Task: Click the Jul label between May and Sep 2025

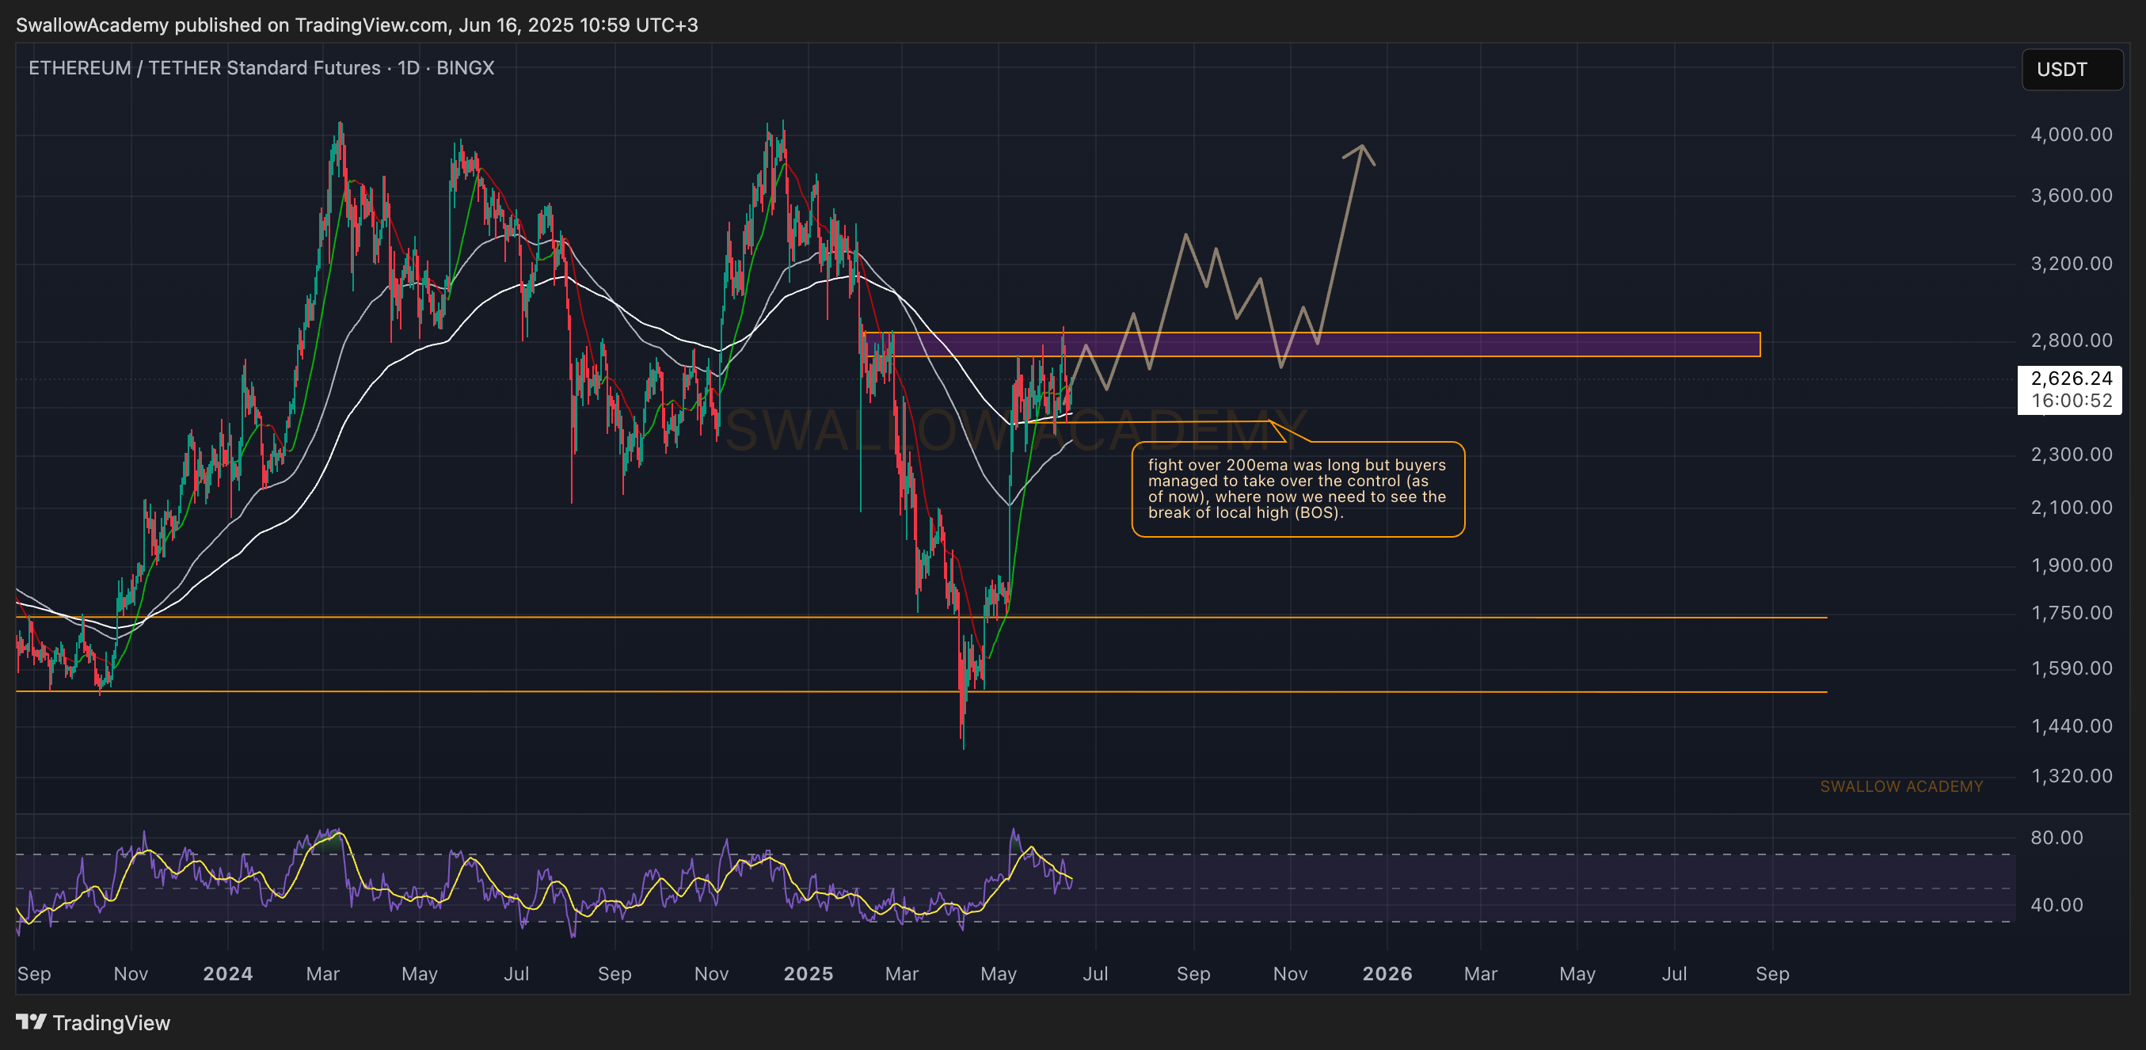Action: (x=1095, y=973)
